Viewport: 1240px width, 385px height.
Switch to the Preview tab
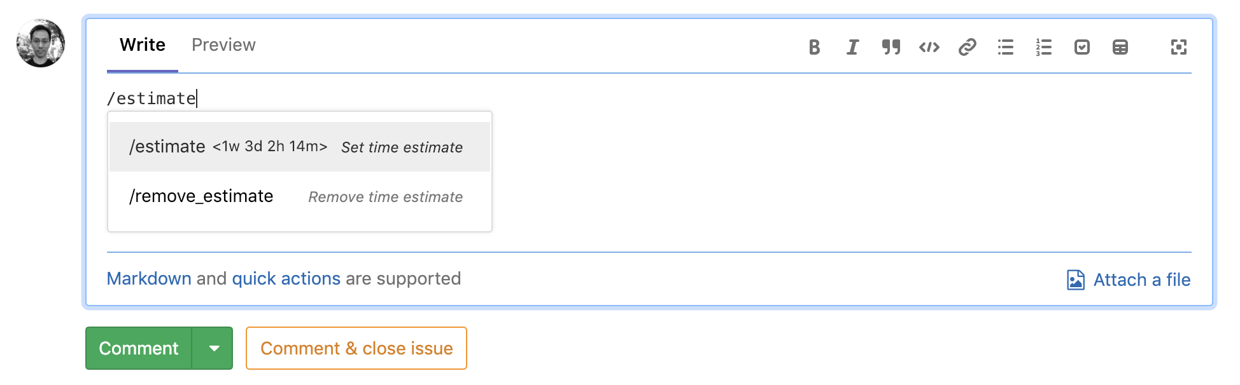[x=223, y=45]
